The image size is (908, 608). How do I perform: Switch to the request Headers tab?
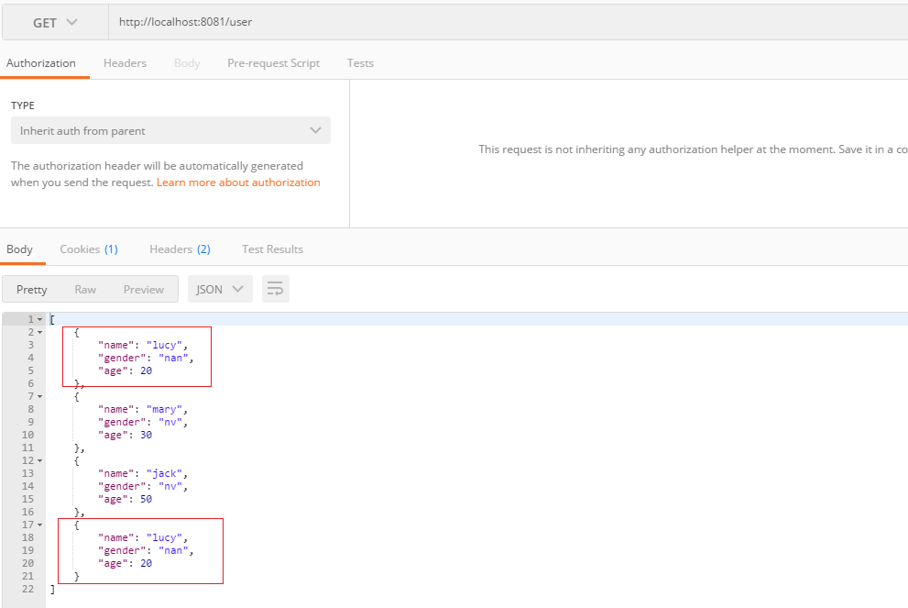tap(125, 63)
